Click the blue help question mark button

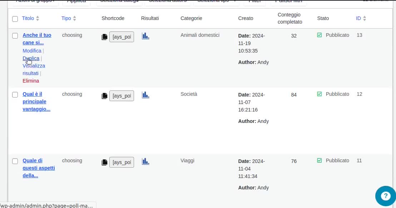[385, 196]
